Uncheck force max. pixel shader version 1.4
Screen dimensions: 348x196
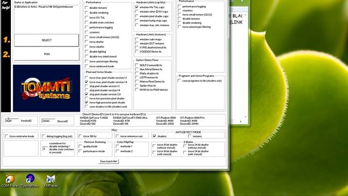(86, 82)
